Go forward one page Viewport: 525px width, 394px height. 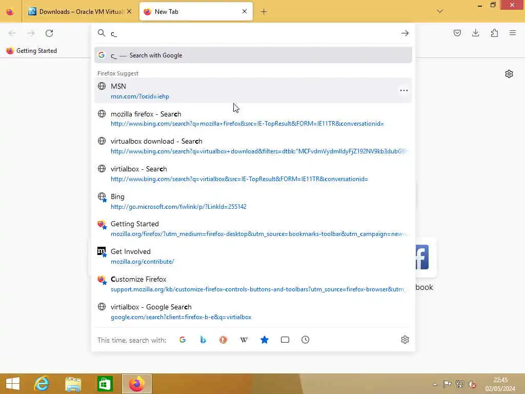(x=31, y=33)
